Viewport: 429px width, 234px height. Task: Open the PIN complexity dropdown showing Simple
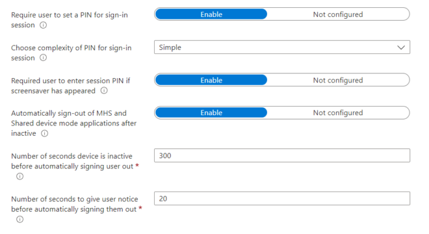coord(282,47)
